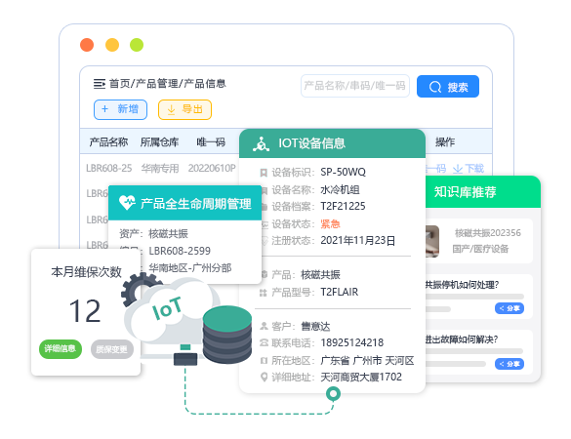
Task: Click the 新增 add button
Action: [x=120, y=109]
